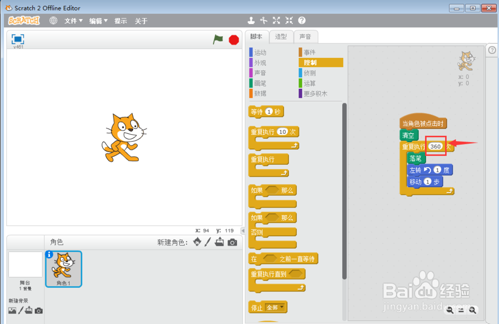Click the cat sprite on stage
The height and width of the screenshot is (324, 499).
pyautogui.click(x=124, y=138)
